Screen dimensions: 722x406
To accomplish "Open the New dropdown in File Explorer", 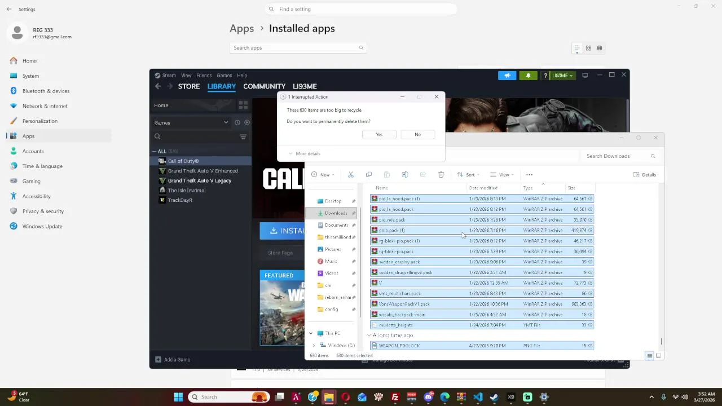I will (x=323, y=175).
